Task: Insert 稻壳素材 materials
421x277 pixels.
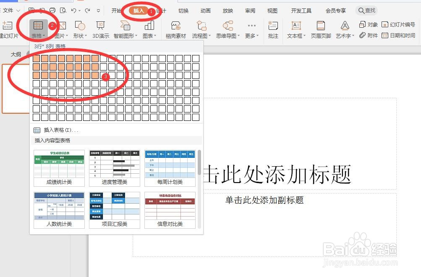Action: pyautogui.click(x=175, y=29)
